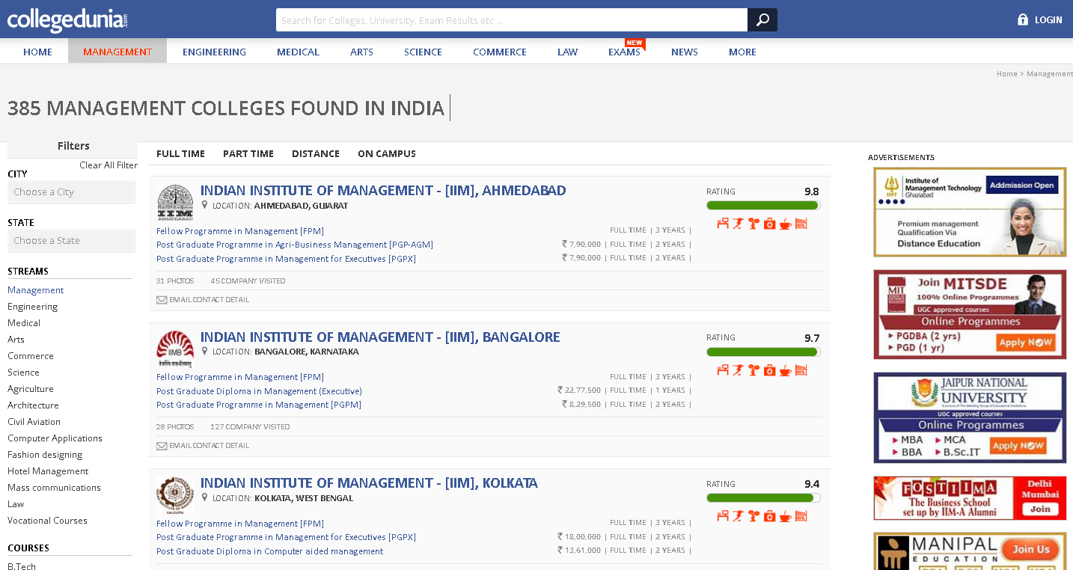1073x570 pixels.
Task: Click the cafeteria cup icon for IIM Bangalore
Action: tap(785, 370)
